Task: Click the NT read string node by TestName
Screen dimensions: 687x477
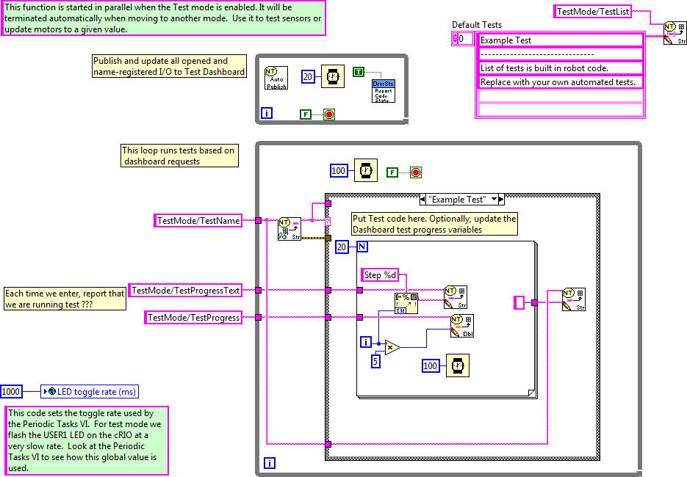Action: point(289,227)
